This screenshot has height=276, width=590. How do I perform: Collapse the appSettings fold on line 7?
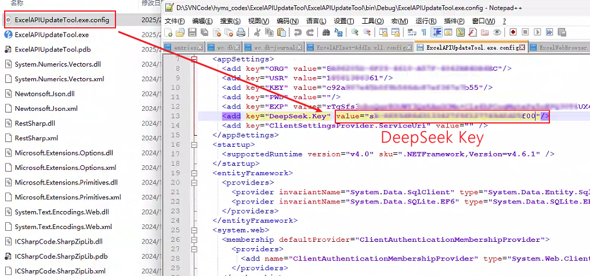(x=194, y=59)
